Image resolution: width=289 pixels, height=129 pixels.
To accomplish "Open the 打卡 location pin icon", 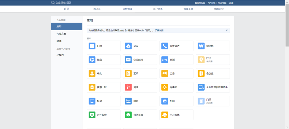I will (201, 60).
